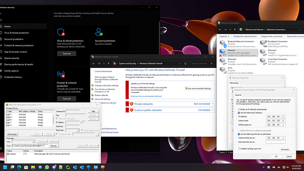Go up one level in Network Connections
This screenshot has width=304, height=171.
[235, 30]
